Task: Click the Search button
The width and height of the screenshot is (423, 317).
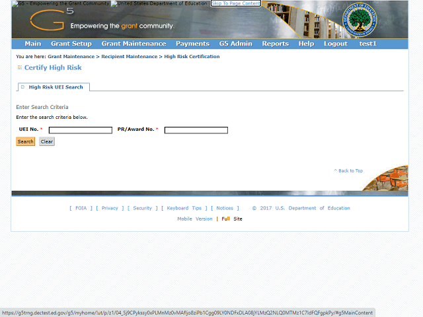Action: (x=26, y=141)
